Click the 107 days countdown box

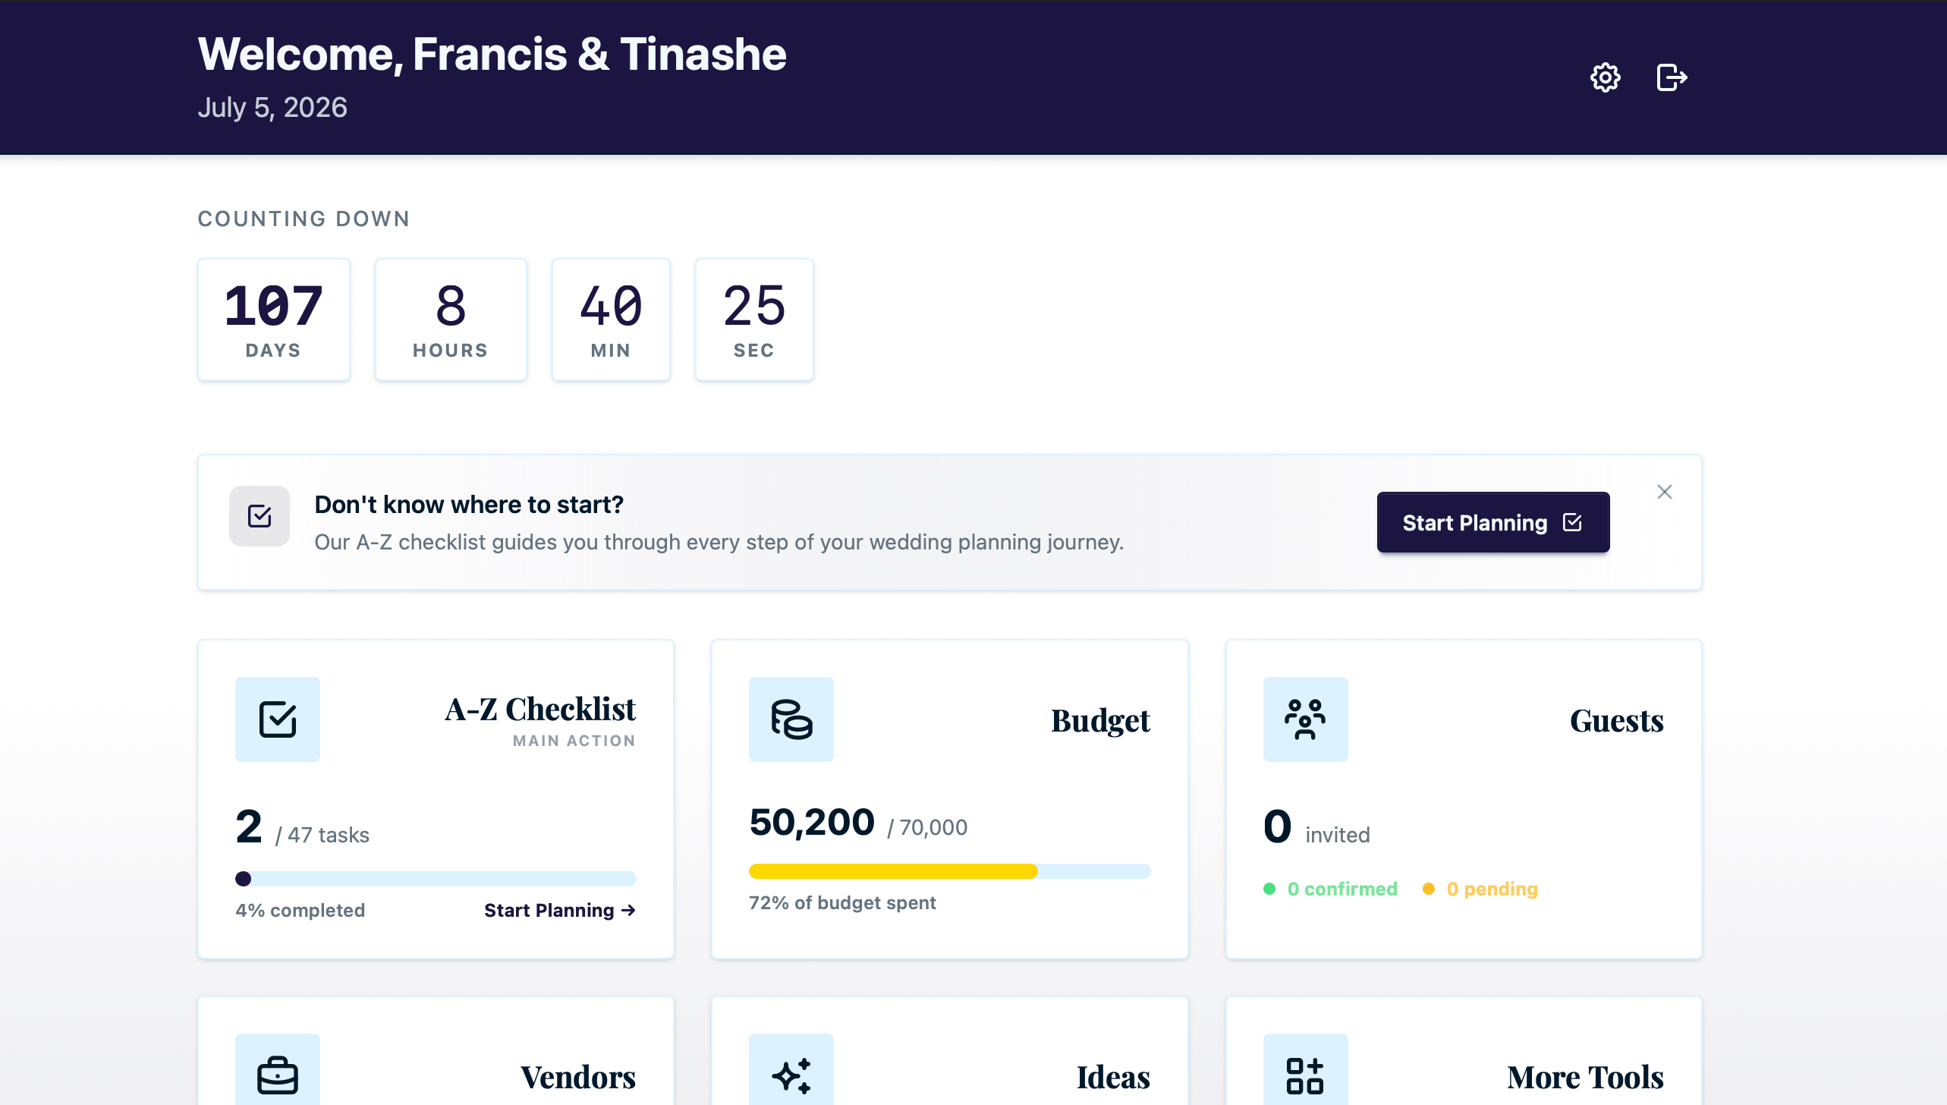[274, 320]
